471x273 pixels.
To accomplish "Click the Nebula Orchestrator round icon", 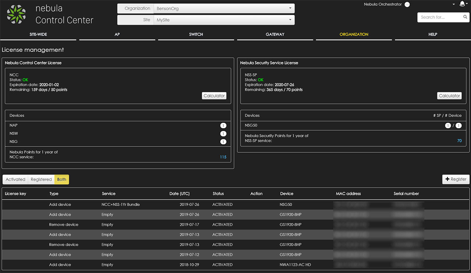I will coord(407,4).
